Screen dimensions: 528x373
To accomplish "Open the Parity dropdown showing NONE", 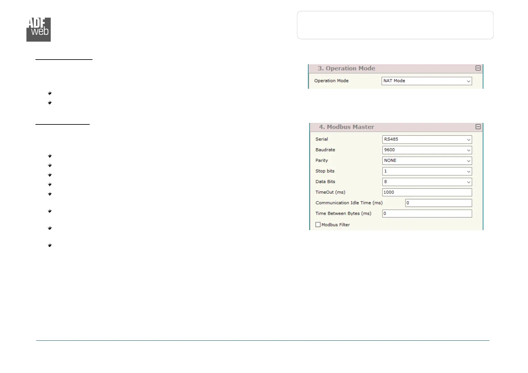I will (x=427, y=161).
